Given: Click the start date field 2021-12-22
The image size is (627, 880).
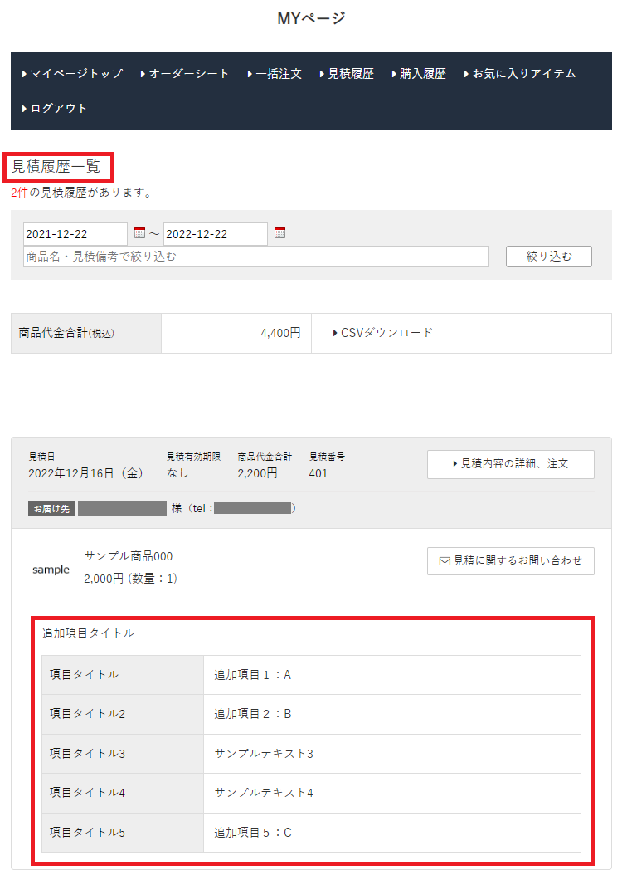Looking at the screenshot, I should coord(75,234).
